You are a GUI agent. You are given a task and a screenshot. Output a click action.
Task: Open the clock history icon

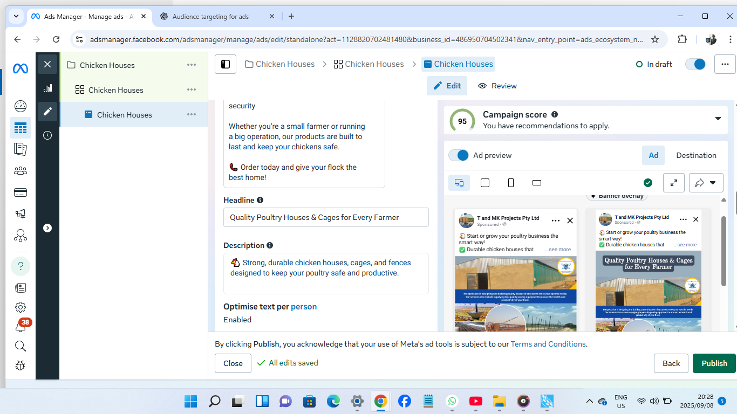pos(47,135)
